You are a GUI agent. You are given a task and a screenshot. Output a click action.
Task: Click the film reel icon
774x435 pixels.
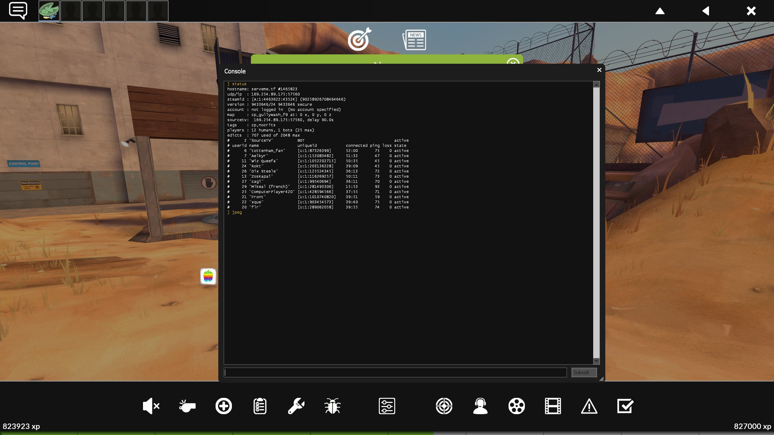pos(516,406)
